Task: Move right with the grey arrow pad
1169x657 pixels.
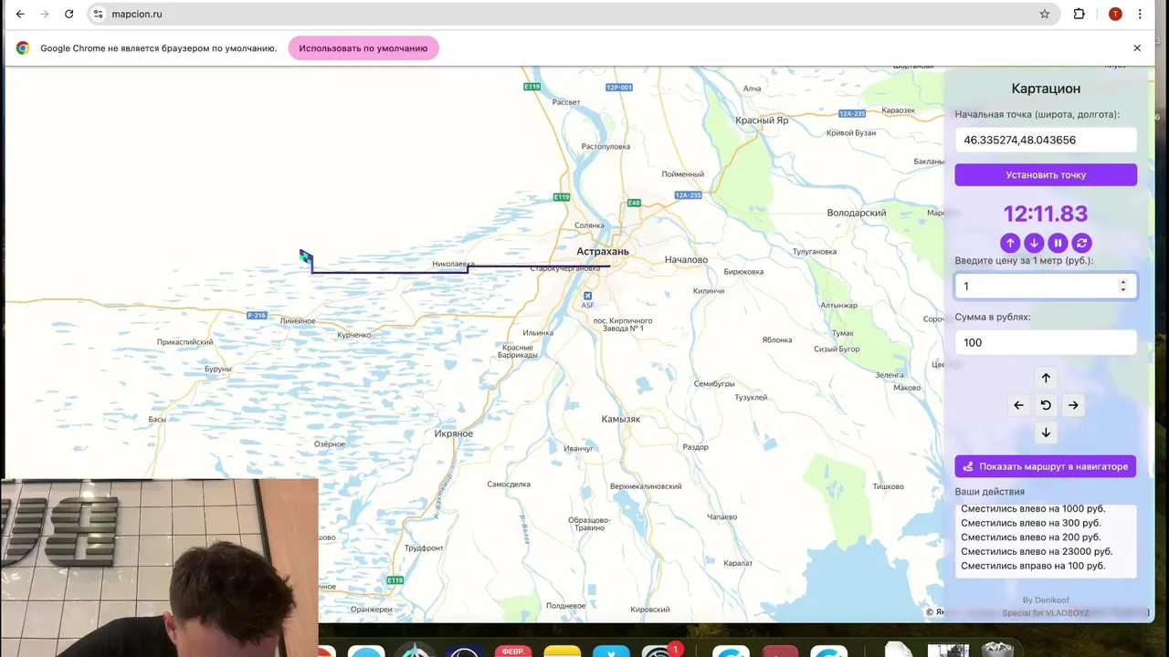Action: pyautogui.click(x=1073, y=405)
